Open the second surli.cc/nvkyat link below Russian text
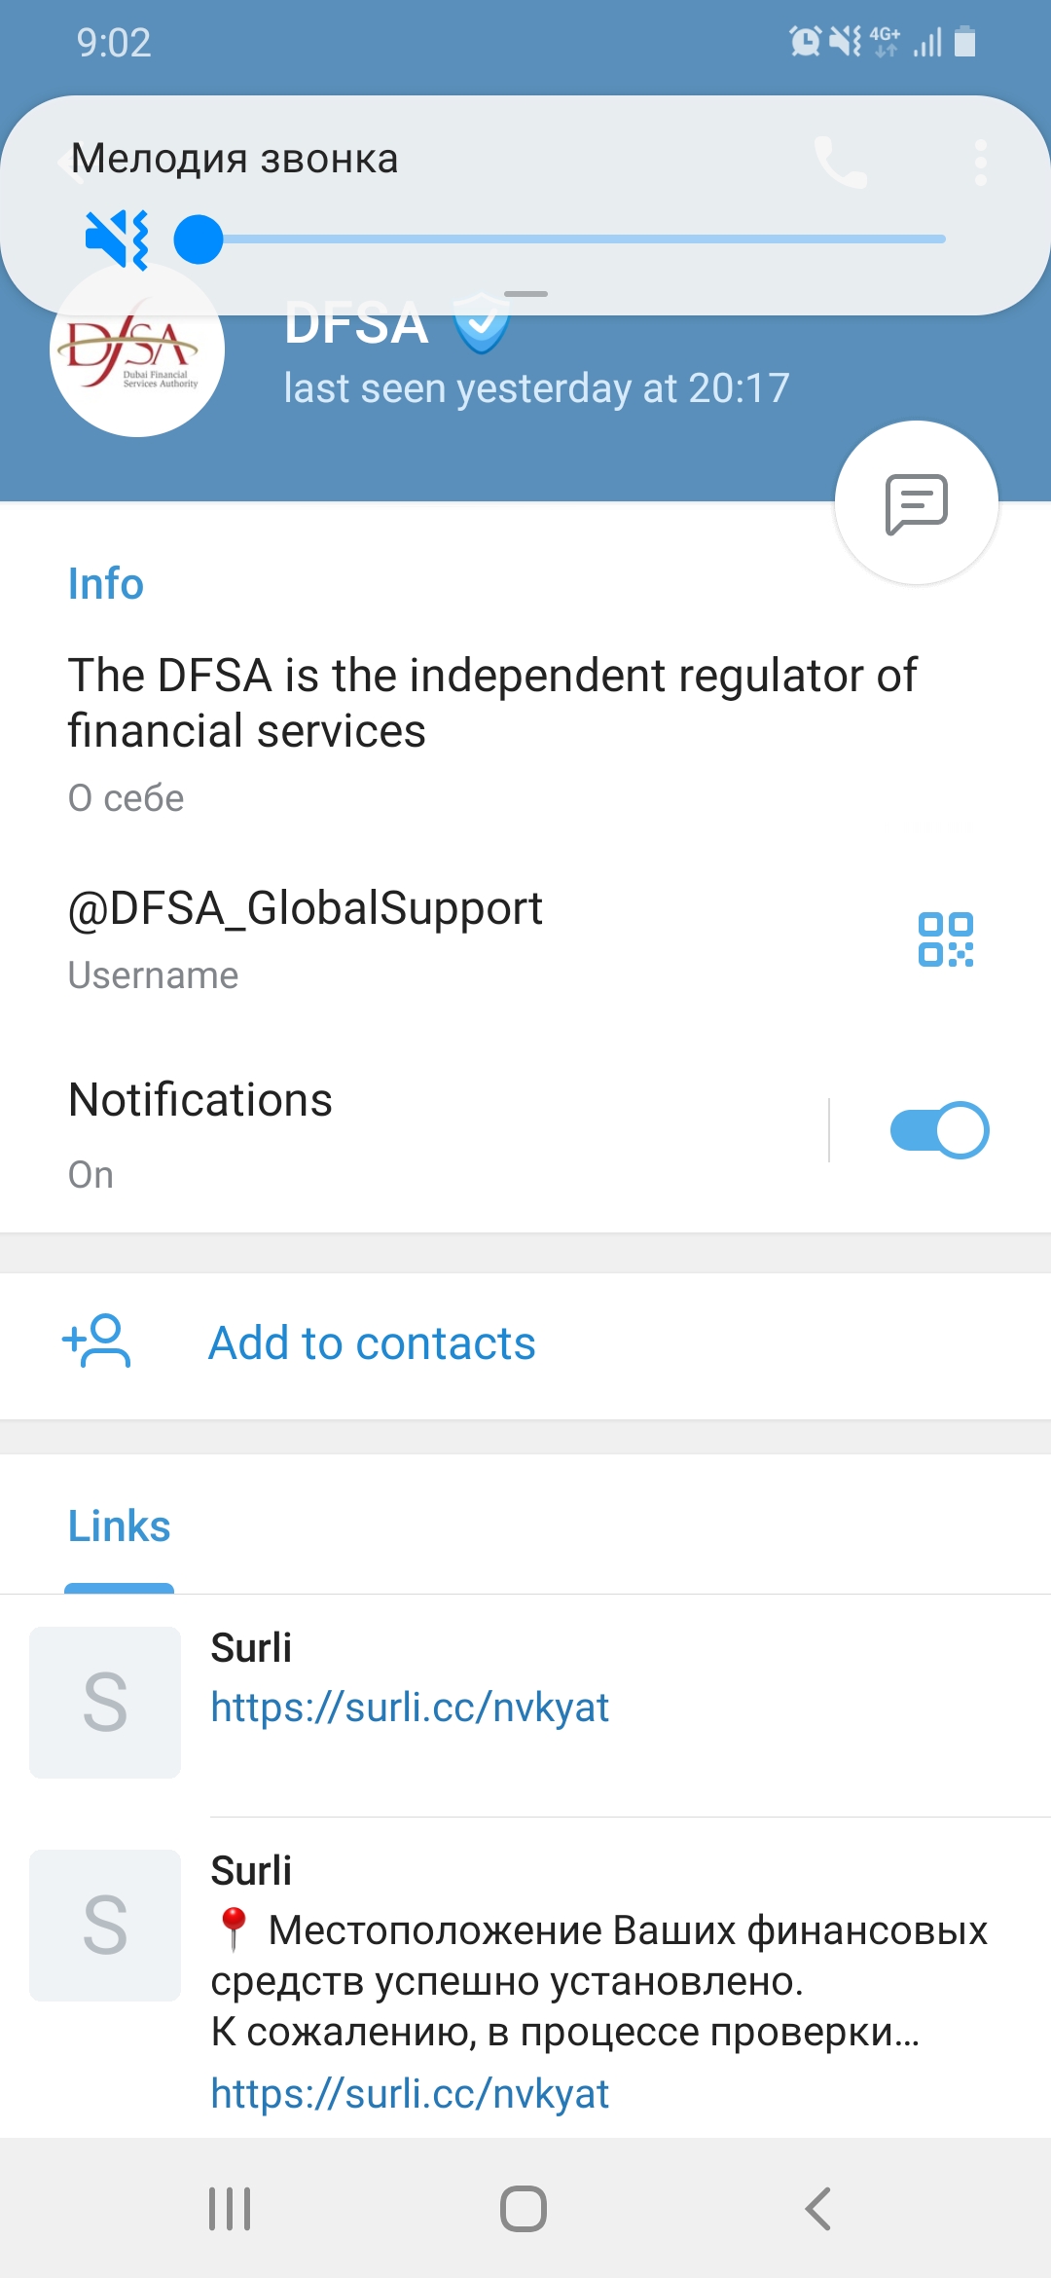The image size is (1051, 2278). 410,2094
